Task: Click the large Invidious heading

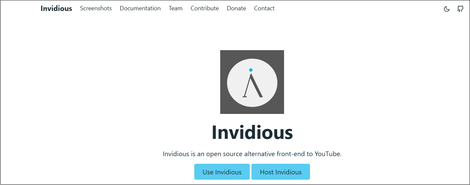Action: point(252,132)
